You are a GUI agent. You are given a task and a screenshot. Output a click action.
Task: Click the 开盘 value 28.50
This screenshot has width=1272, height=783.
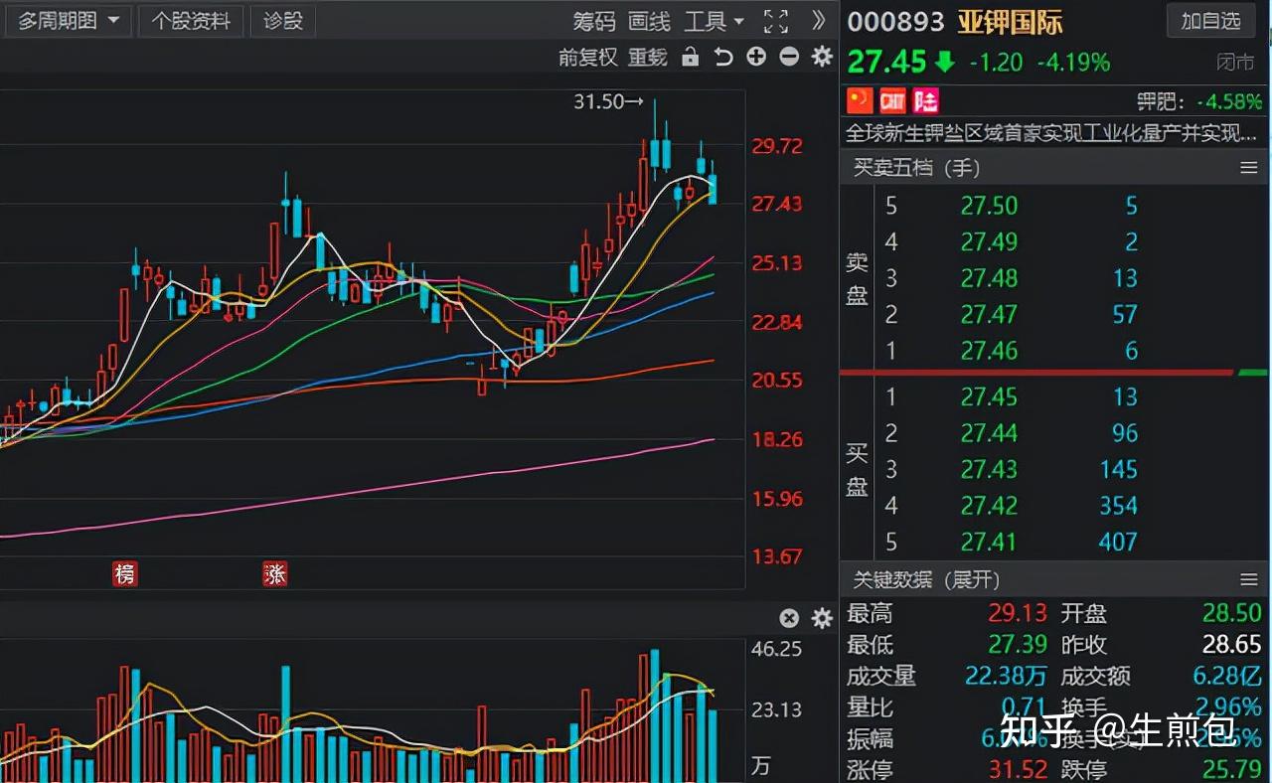pyautogui.click(x=1231, y=613)
